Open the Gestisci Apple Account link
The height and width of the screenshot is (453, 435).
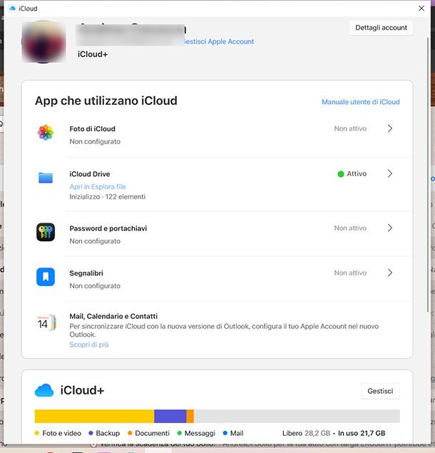pyautogui.click(x=219, y=41)
